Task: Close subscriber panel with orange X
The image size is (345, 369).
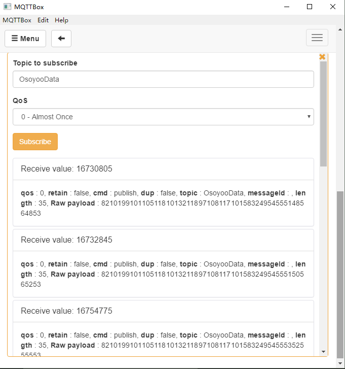Action: 322,57
